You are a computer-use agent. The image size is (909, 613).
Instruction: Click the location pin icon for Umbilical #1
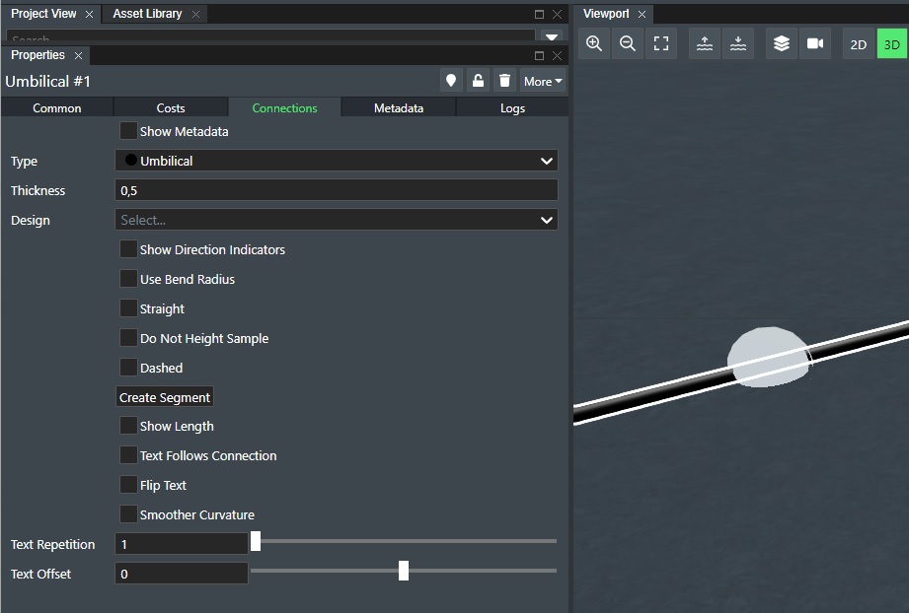(x=450, y=81)
